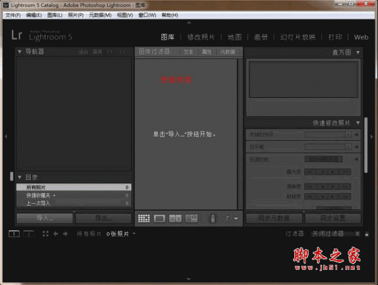Click the right panel vertical scrollbar
Image resolution: width=378 pixels, height=285 pixels.
(x=366, y=145)
